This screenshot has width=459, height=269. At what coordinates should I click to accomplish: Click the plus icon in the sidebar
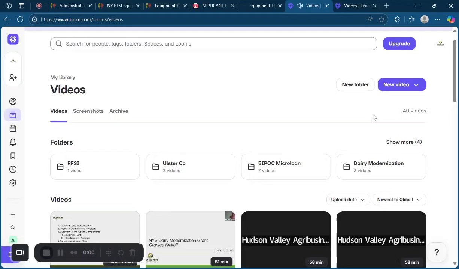click(x=13, y=214)
